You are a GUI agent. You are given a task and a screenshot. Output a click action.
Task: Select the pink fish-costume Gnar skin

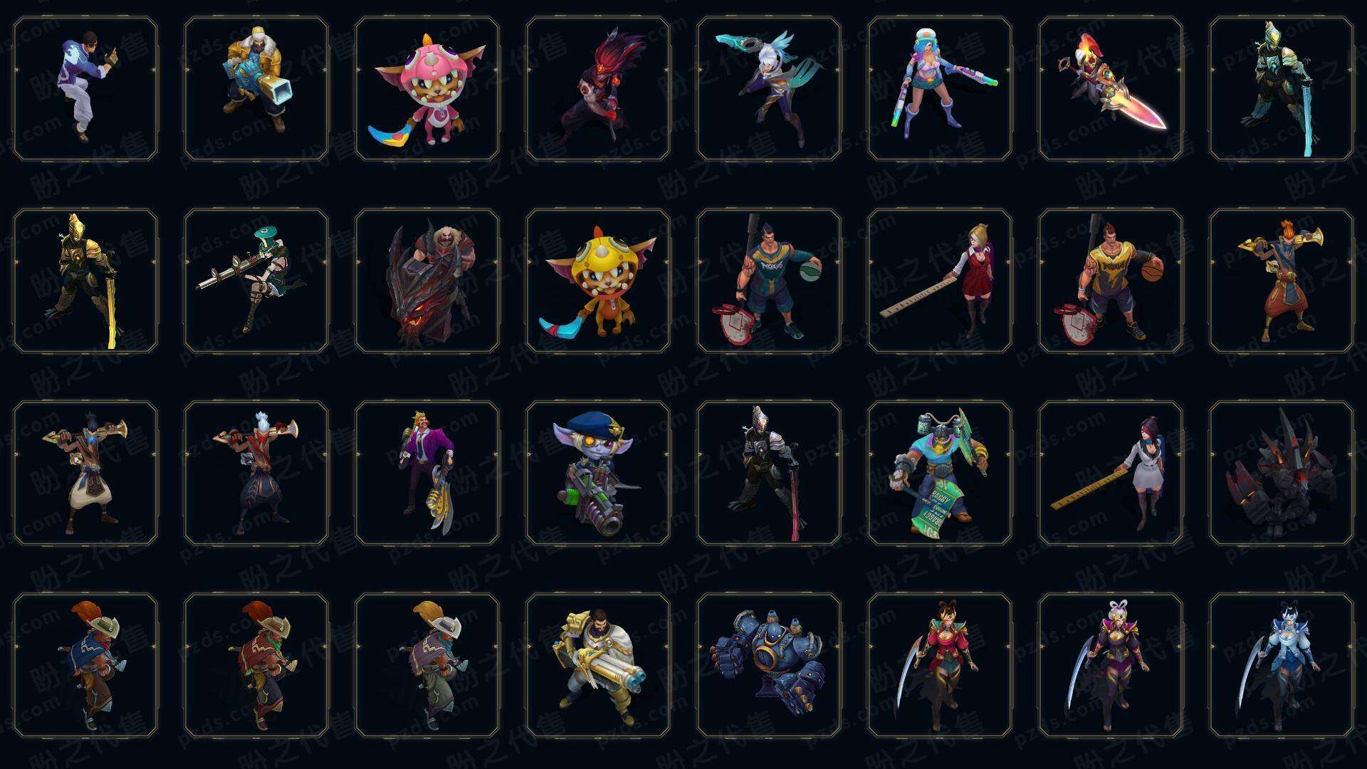pyautogui.click(x=427, y=89)
